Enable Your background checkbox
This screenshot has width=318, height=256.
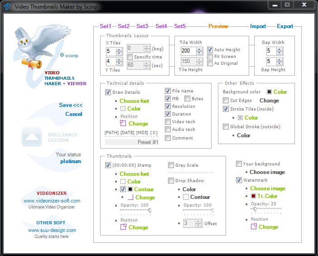(239, 164)
